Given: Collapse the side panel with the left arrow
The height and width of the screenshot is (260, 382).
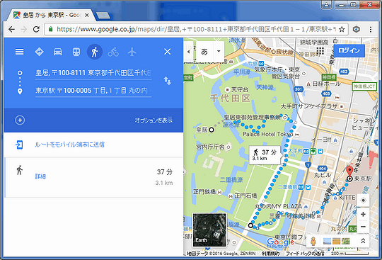Looking at the screenshot, I should coord(188,52).
